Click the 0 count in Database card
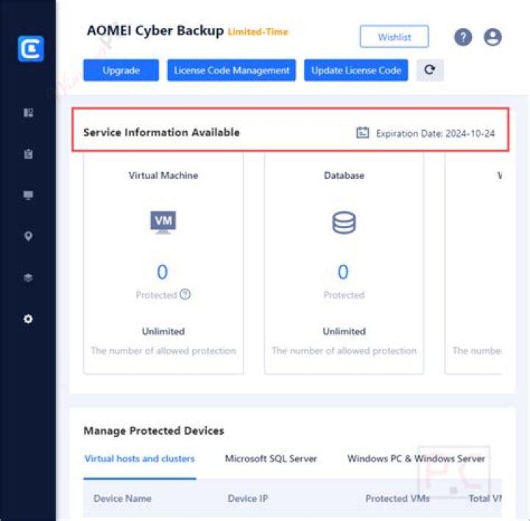This screenshot has height=521, width=530. coord(343,272)
